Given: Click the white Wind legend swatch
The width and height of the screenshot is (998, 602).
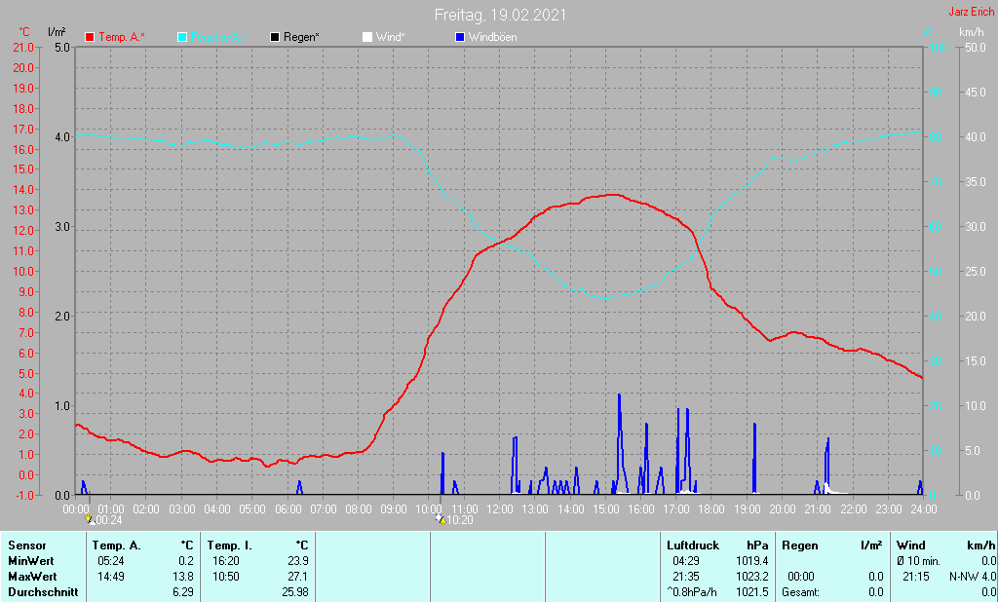Looking at the screenshot, I should (x=367, y=37).
